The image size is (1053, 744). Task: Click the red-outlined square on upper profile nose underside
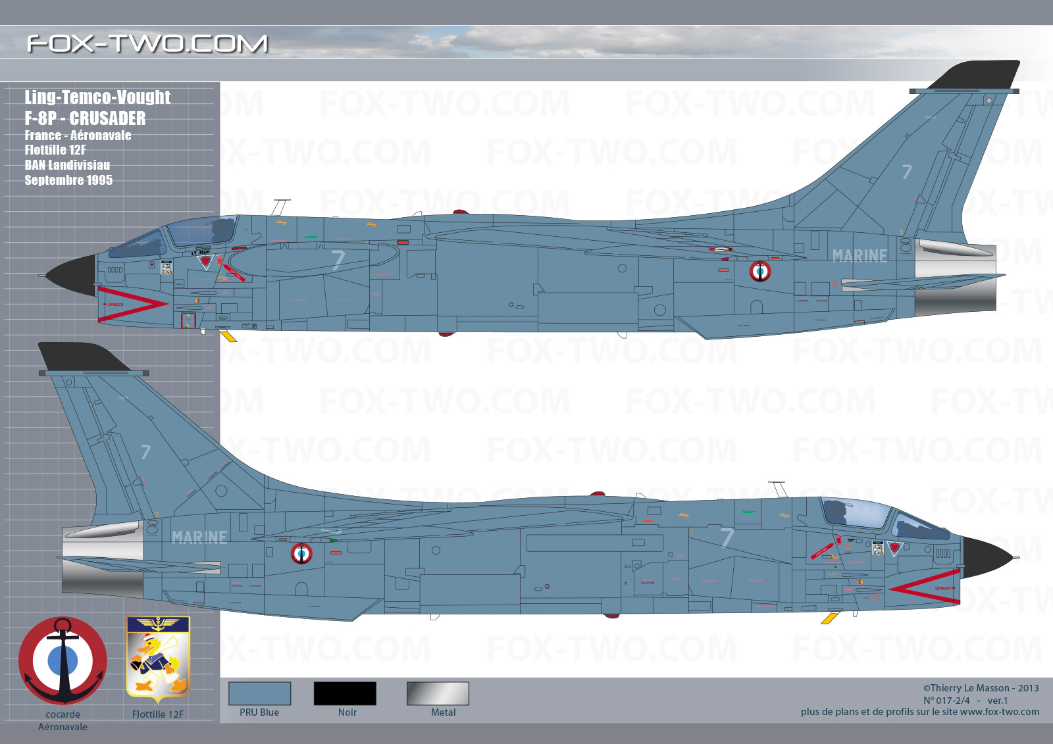point(189,320)
